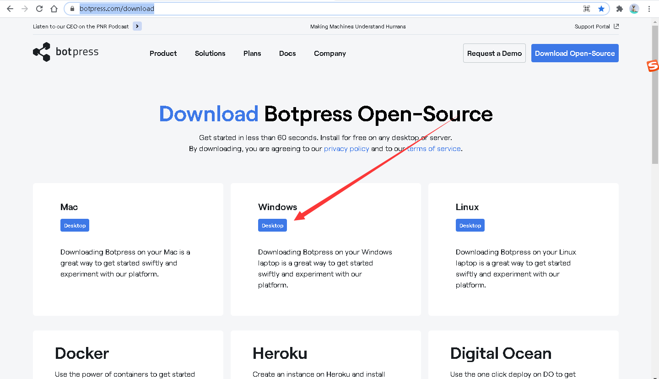Expand the Company navigation menu
Screen dimensions: 659x379
pos(329,53)
